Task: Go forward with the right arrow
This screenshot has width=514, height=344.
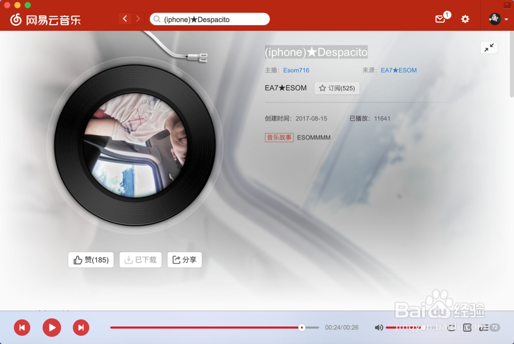Action: 138,19
